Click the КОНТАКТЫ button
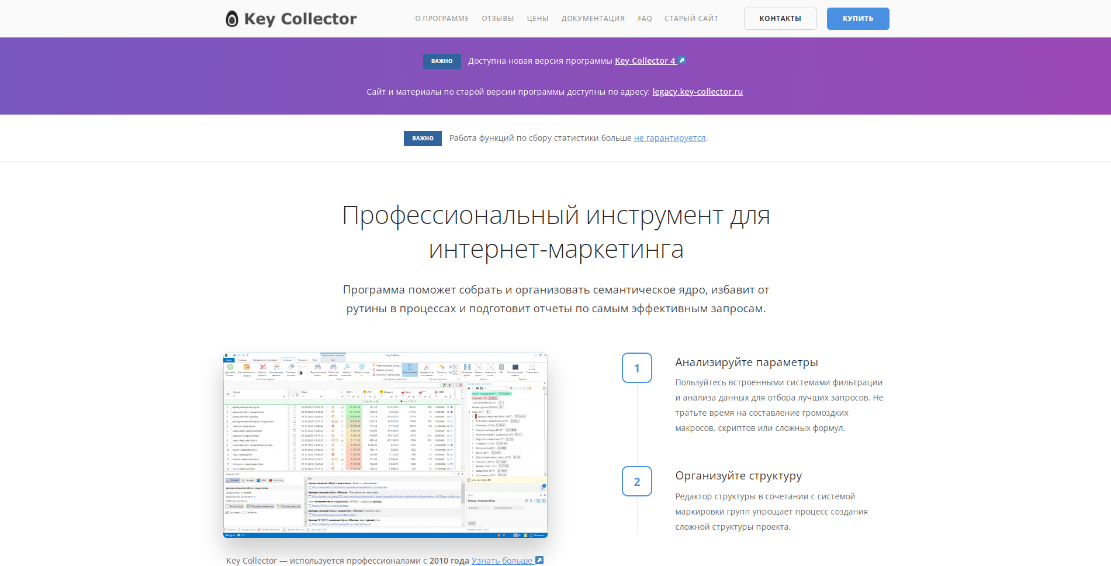The height and width of the screenshot is (566, 1111). point(780,19)
